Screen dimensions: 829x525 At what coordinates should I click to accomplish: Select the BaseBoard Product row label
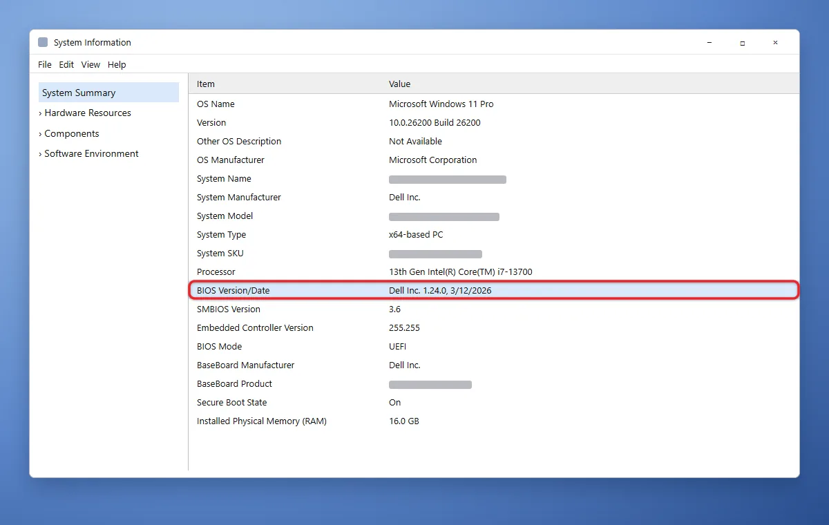[234, 383]
